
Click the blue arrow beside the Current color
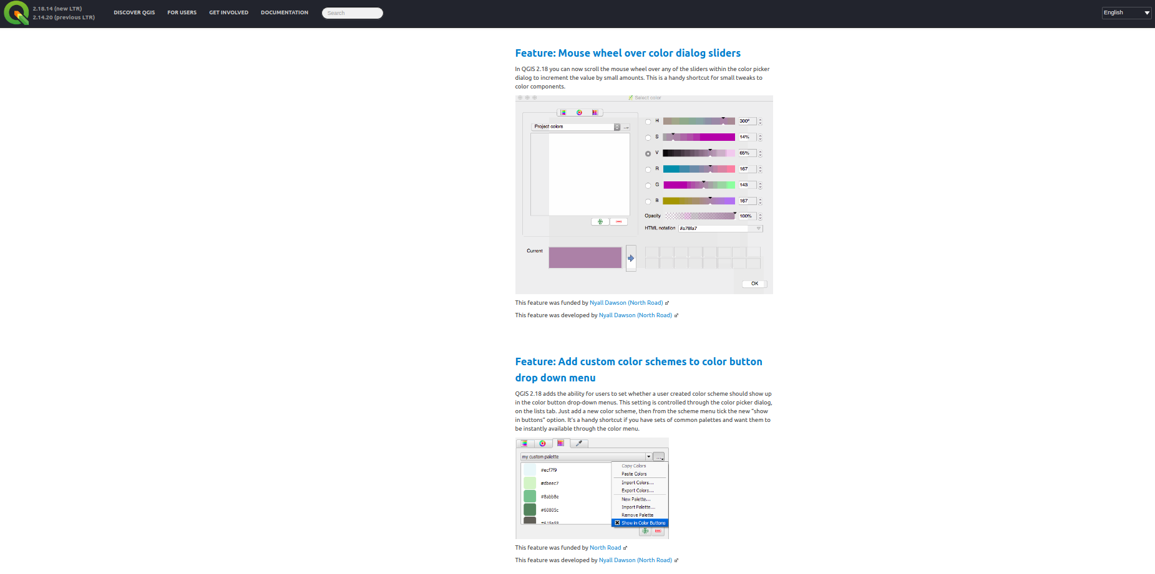click(x=631, y=258)
